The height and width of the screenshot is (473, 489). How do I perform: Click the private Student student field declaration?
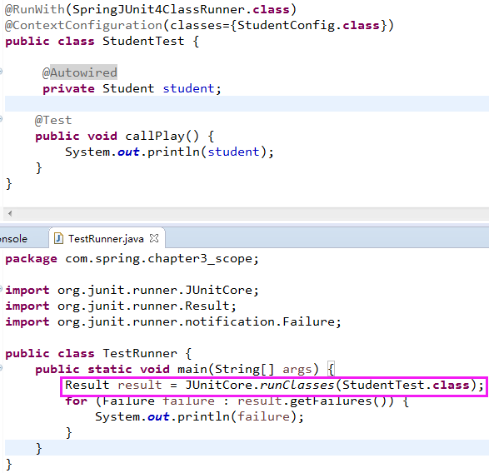pyautogui.click(x=132, y=88)
